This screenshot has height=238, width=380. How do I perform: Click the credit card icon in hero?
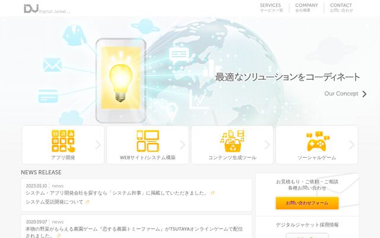tap(48, 96)
